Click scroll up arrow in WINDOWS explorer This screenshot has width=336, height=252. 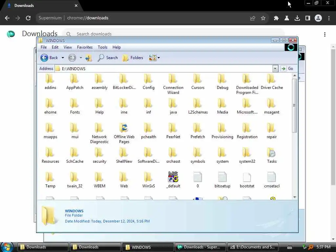click(x=295, y=75)
